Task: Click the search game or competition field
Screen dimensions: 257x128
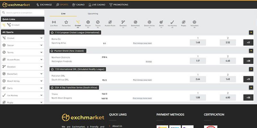Action: click(x=22, y=12)
